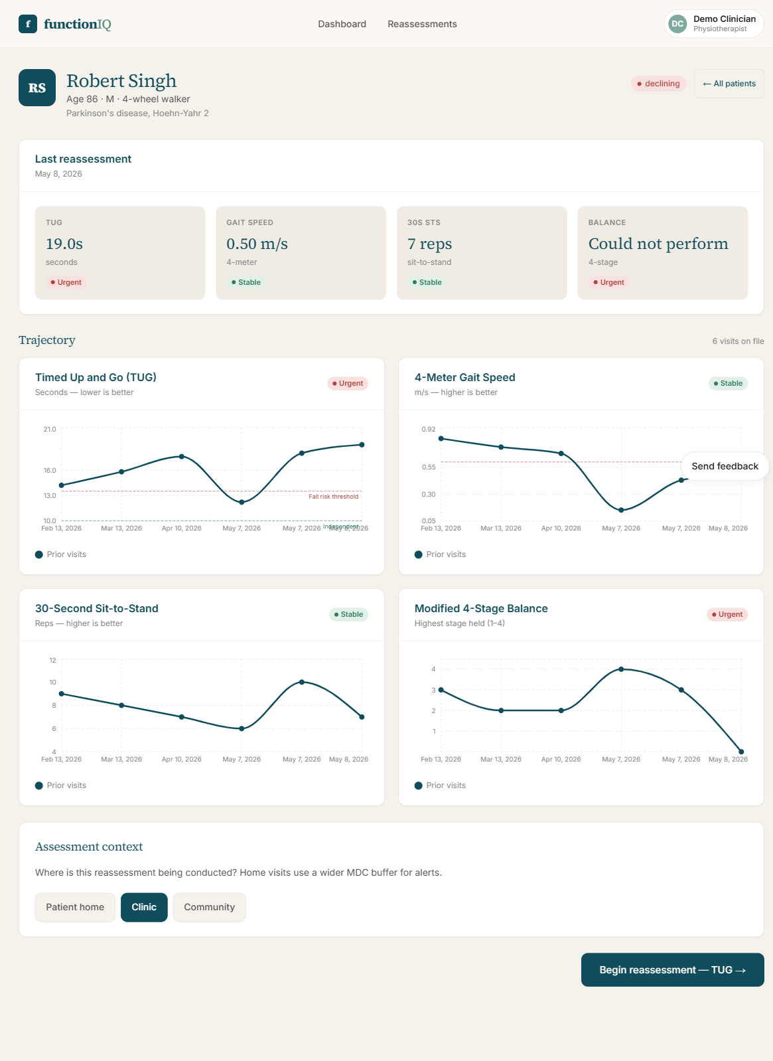Click the Stable badge in 30s STS summary card
This screenshot has width=773, height=1061.
(x=427, y=282)
